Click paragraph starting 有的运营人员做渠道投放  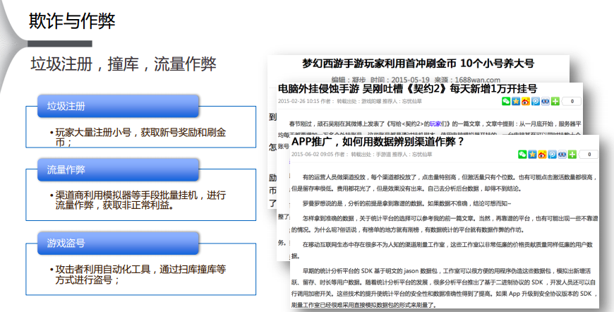(445, 183)
